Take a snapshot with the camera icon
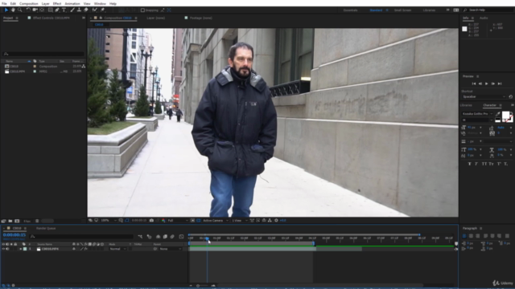This screenshot has height=289, width=515. tap(151, 221)
